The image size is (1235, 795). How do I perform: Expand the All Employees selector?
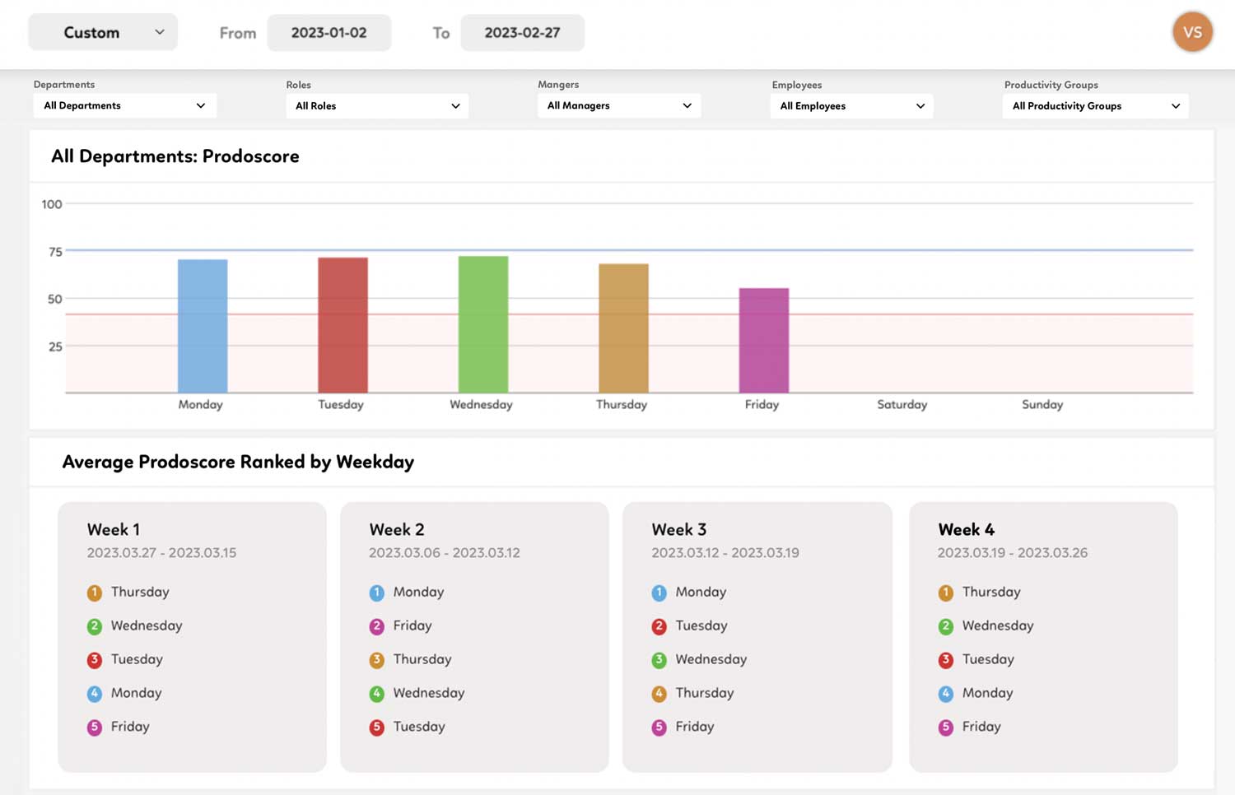[851, 105]
